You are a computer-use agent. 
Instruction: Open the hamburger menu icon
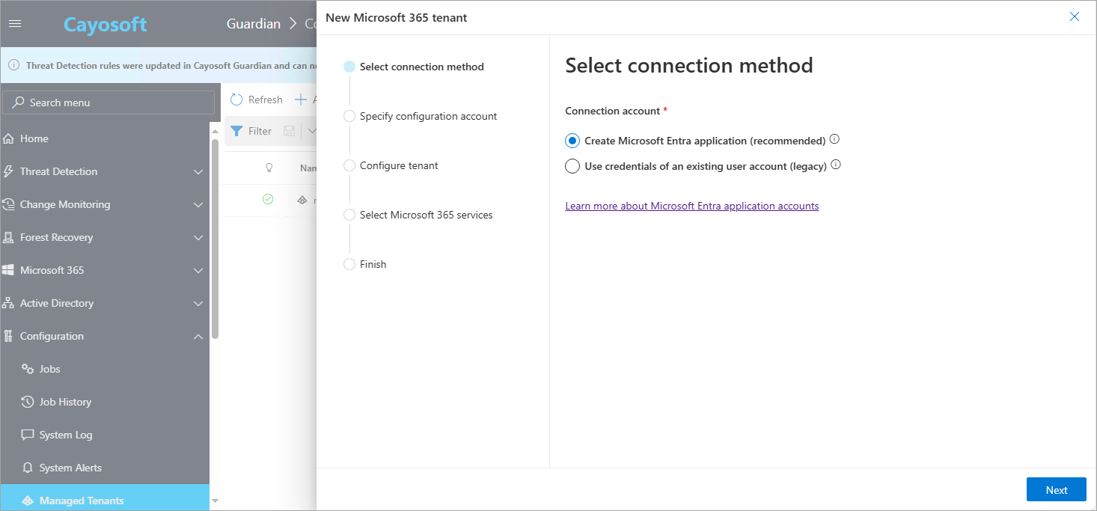point(15,23)
